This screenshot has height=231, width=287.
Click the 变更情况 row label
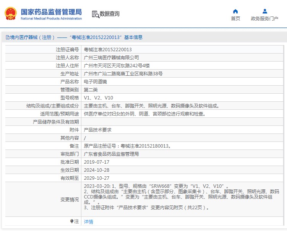[x=70, y=200]
